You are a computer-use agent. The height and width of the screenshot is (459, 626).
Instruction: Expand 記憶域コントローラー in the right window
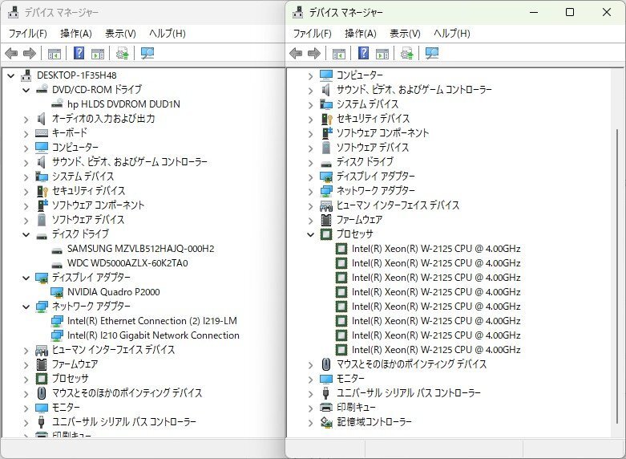point(311,422)
